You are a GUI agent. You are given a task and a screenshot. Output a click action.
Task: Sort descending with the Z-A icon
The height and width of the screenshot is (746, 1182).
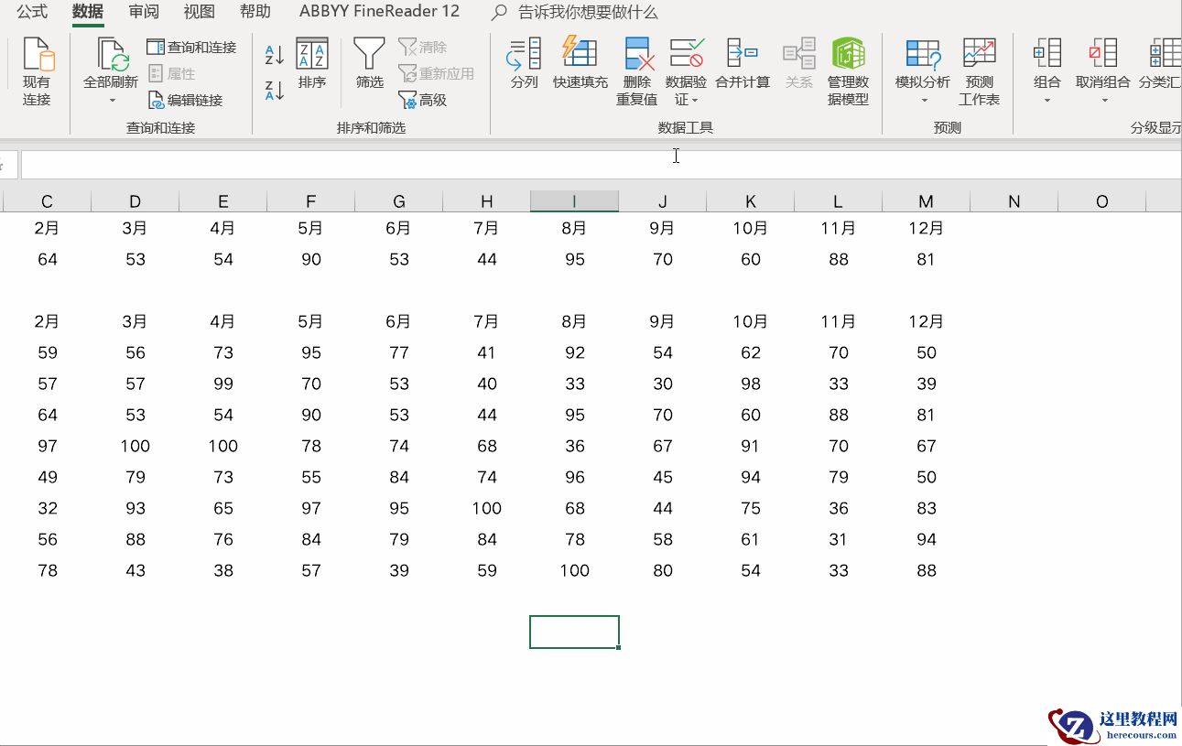click(x=274, y=91)
